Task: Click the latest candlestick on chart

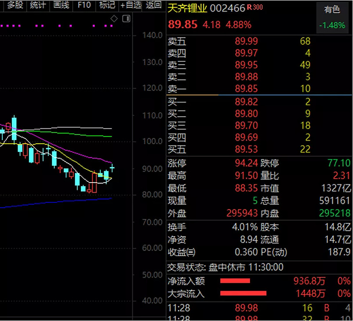Action: tap(112, 168)
